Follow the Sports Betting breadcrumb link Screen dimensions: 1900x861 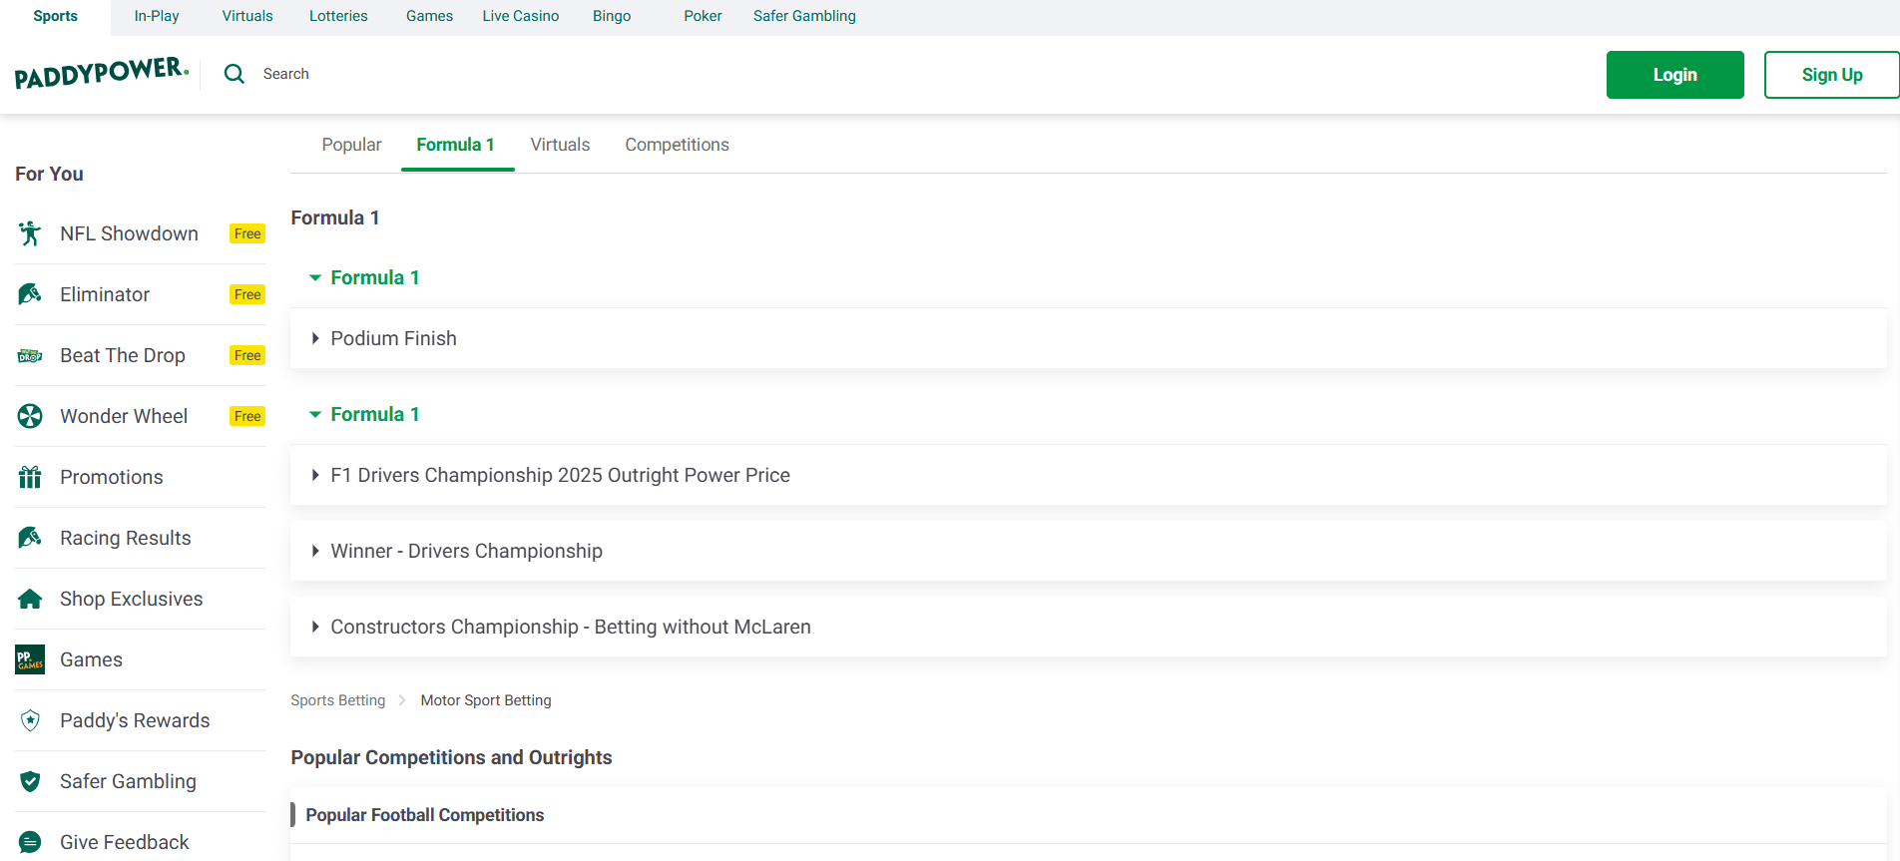pos(337,700)
